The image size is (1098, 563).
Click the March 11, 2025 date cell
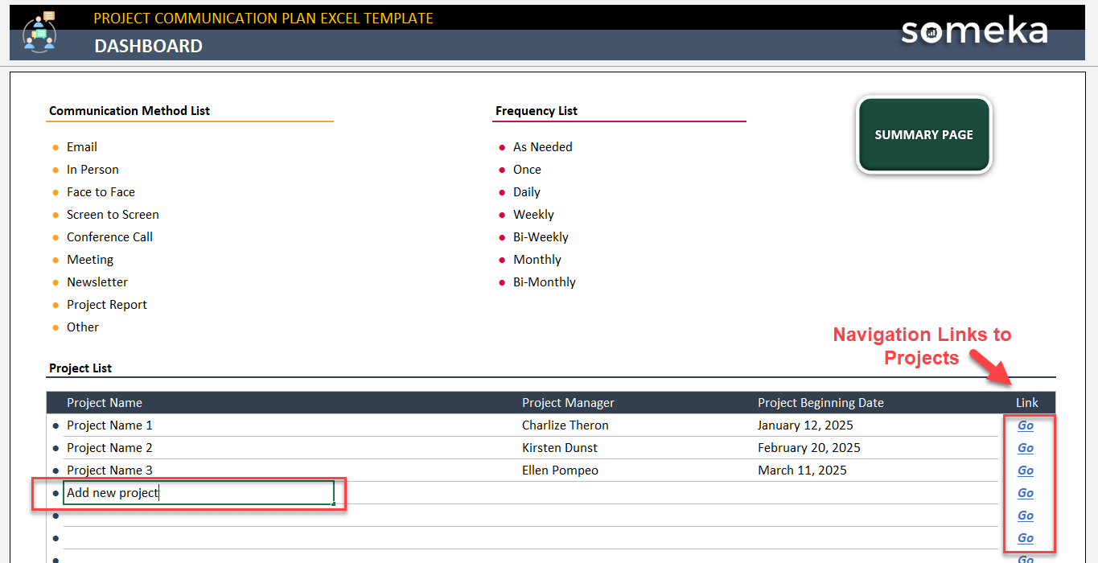tap(802, 471)
